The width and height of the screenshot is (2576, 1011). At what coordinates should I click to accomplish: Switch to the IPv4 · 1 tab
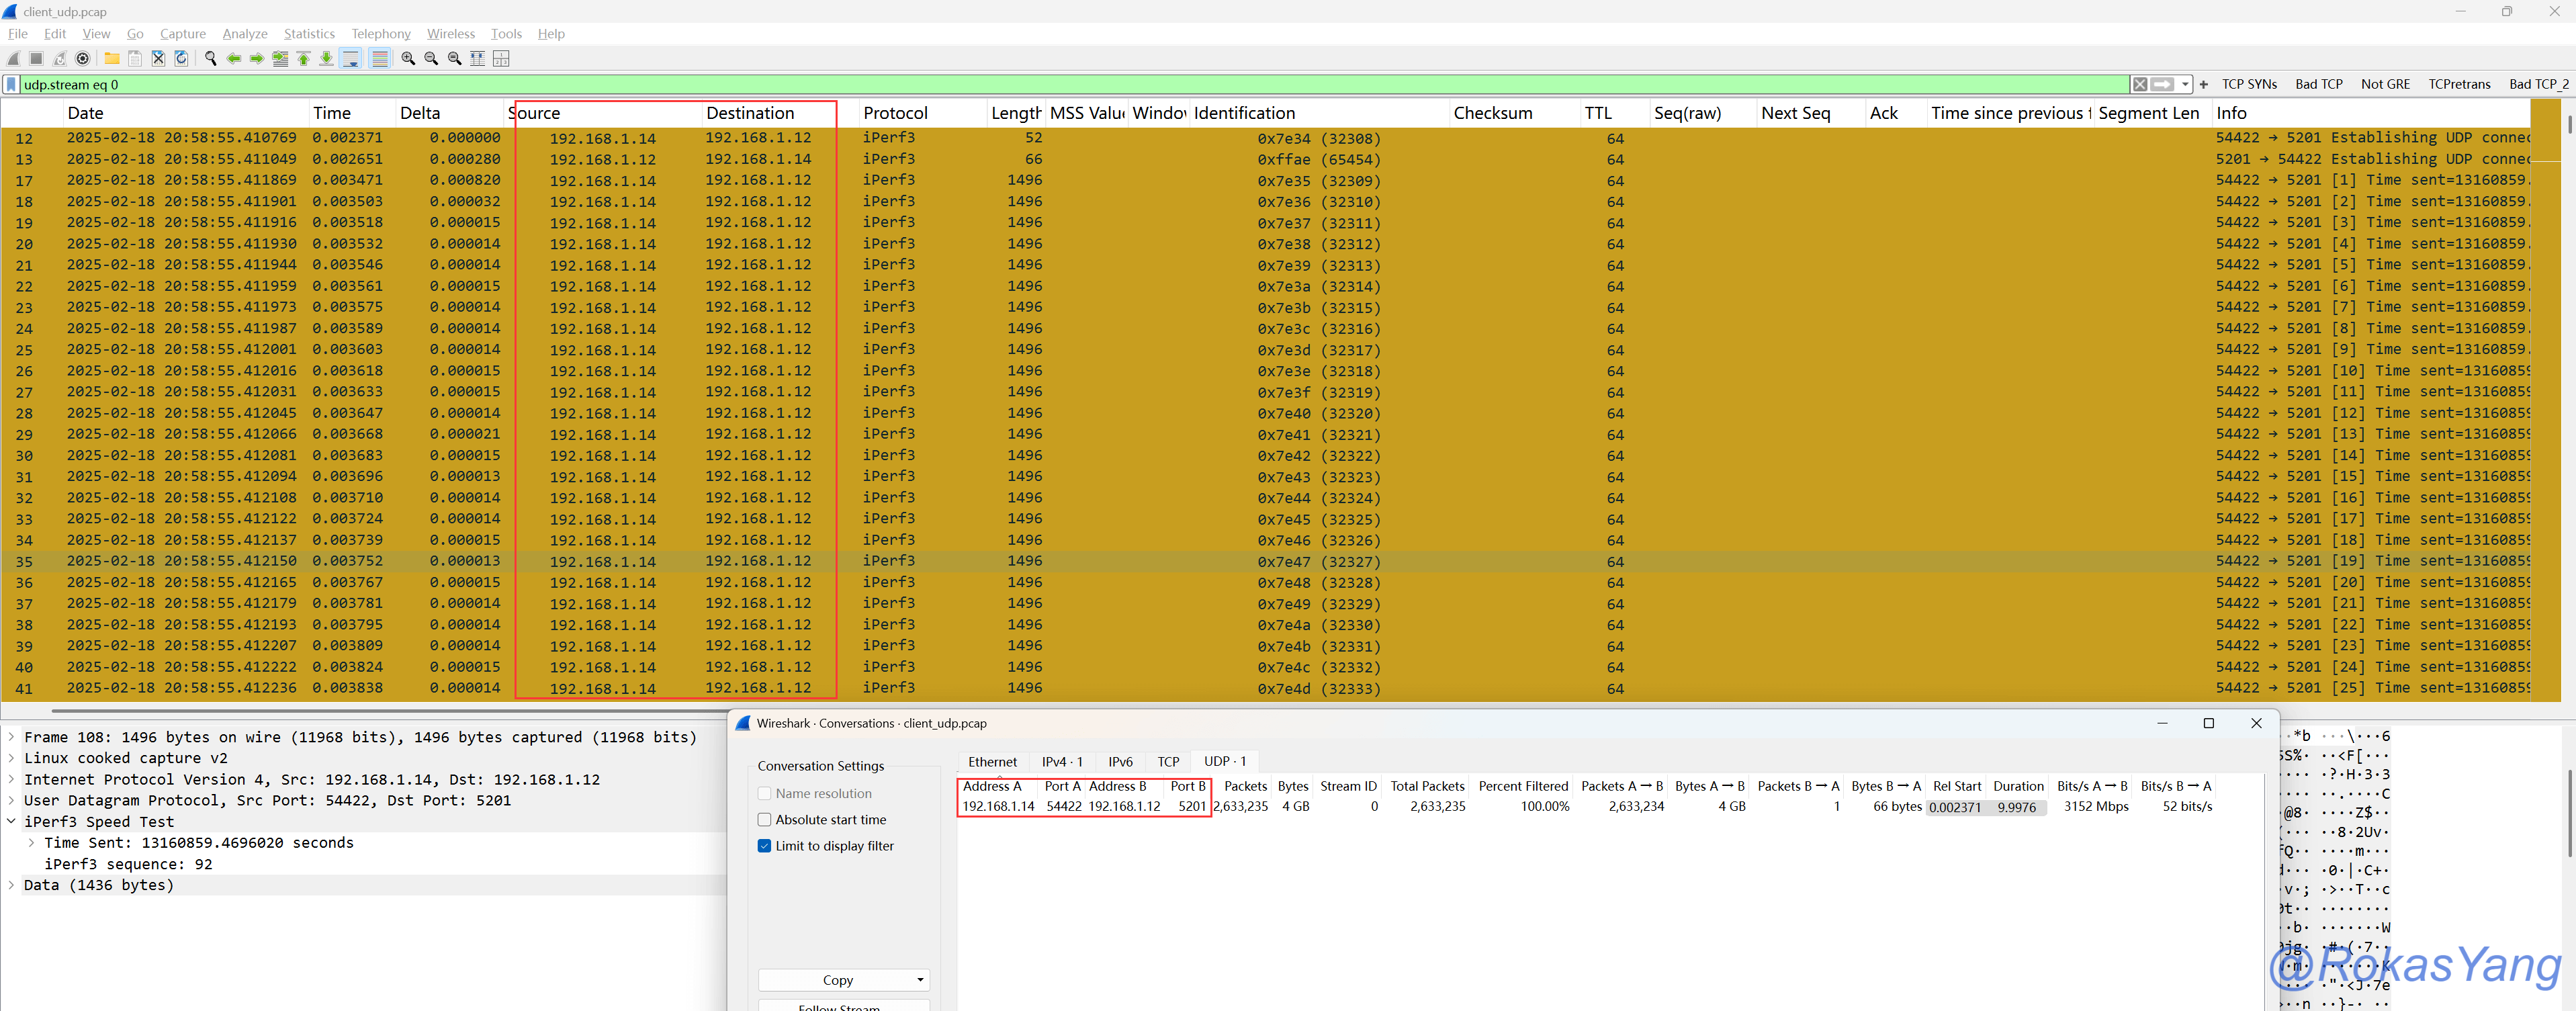[1061, 762]
